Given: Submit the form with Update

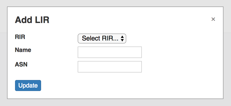Looking at the screenshot, I should [x=28, y=85].
